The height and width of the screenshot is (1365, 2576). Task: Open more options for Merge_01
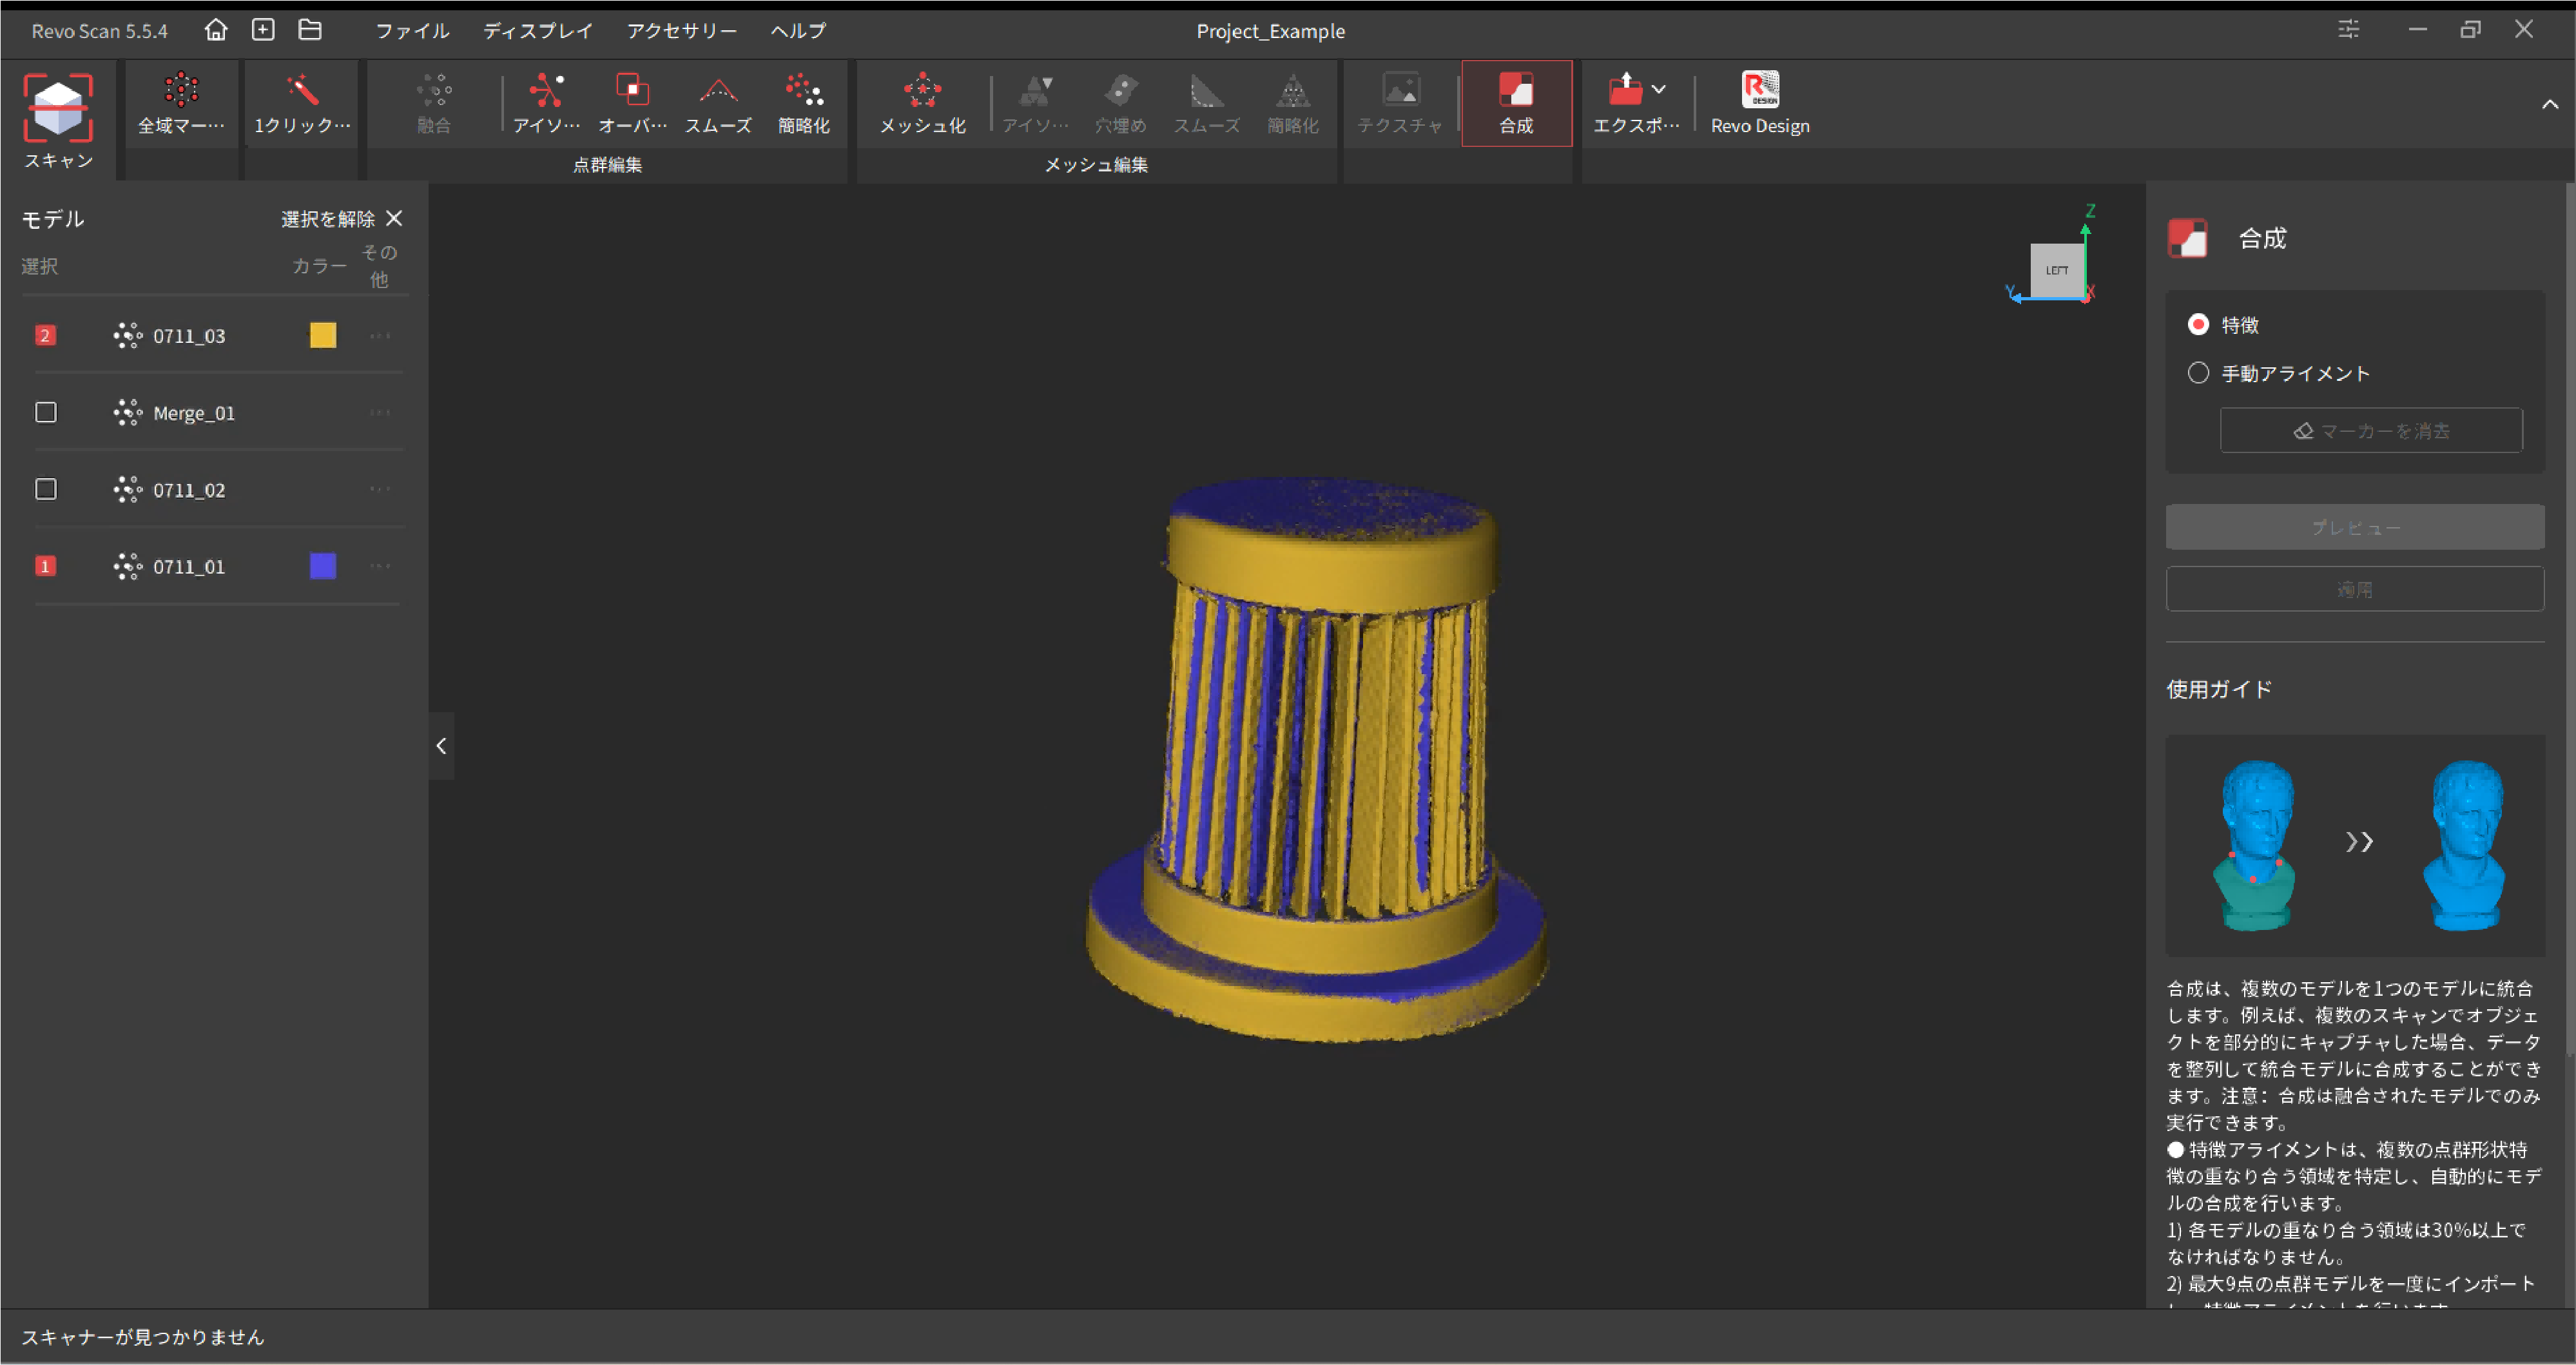380,413
